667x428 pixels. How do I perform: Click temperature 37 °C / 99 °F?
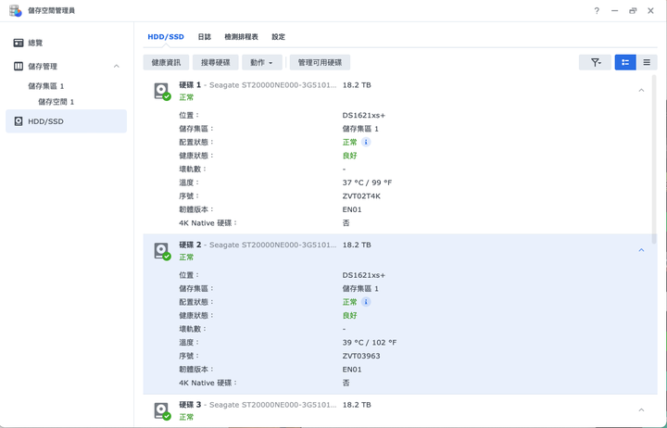tap(367, 183)
